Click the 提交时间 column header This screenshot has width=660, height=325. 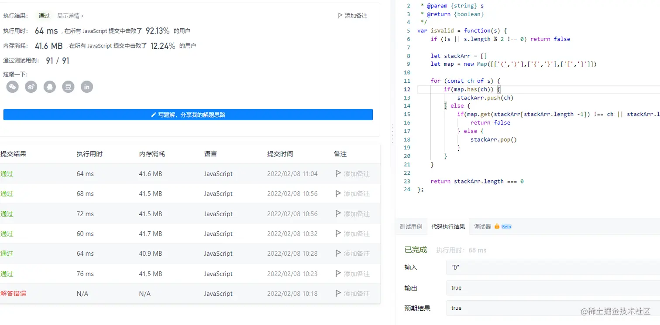[280, 154]
